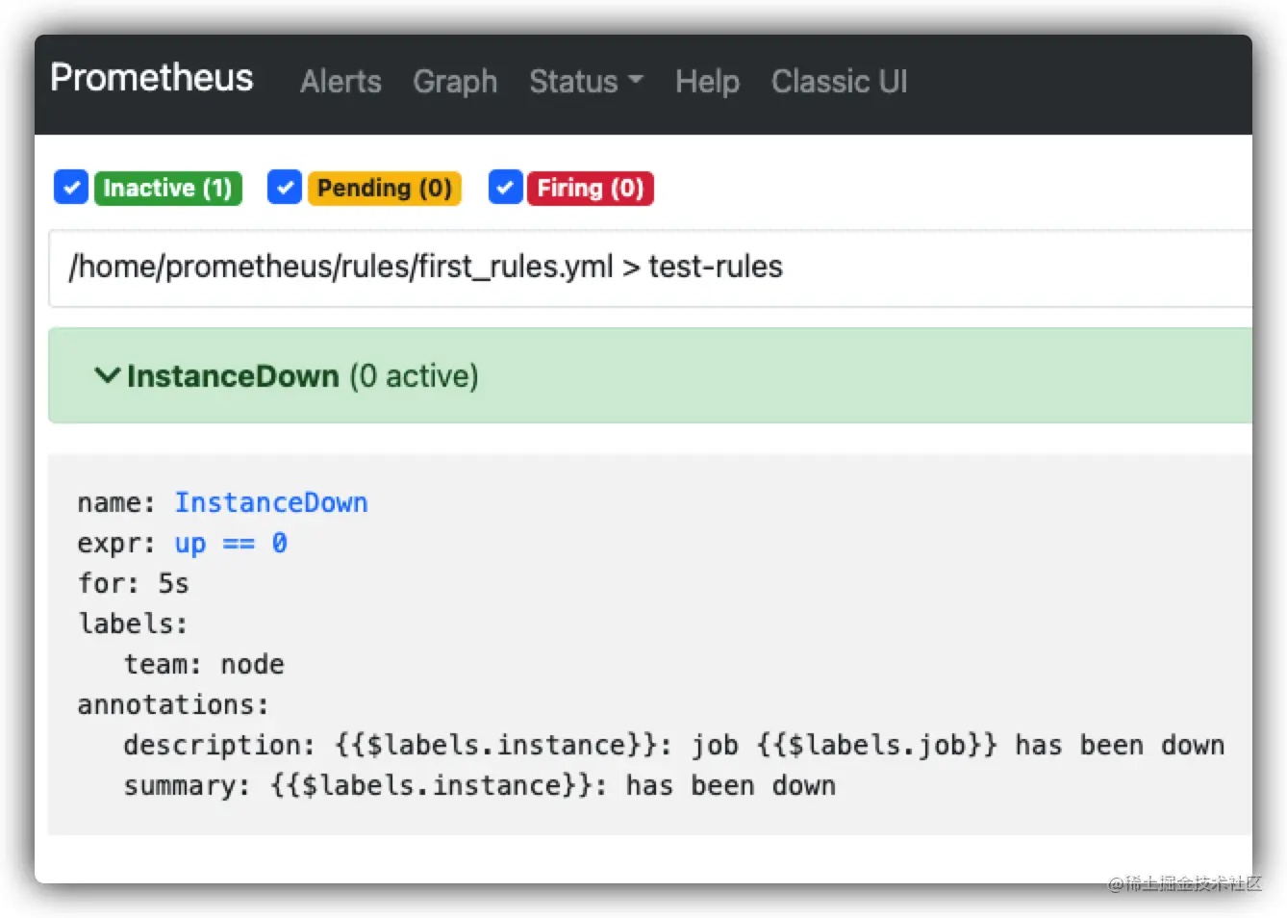Open the Help page

click(x=707, y=82)
